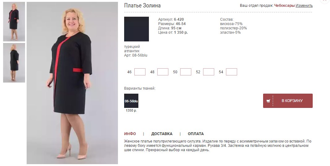Select the 08-56blu fabric variant swatch
The height and width of the screenshot is (166, 330).
pyautogui.click(x=131, y=101)
